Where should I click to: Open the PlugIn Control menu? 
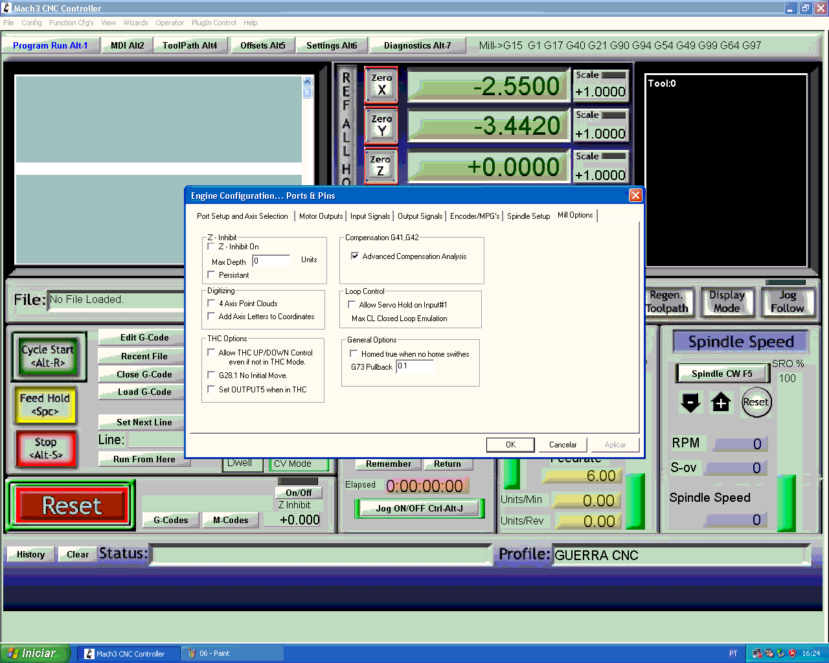pos(214,23)
